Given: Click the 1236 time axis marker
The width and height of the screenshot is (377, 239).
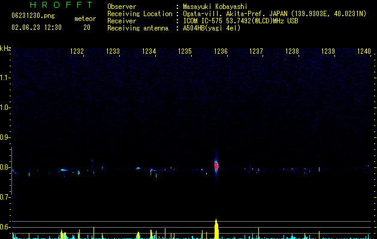Looking at the screenshot, I should [x=221, y=51].
